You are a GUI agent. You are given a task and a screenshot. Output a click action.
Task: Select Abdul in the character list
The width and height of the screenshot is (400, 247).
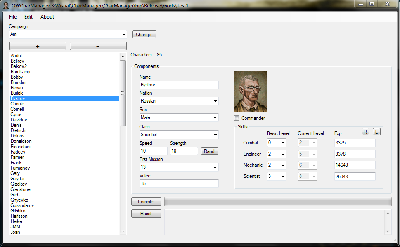click(x=16, y=56)
